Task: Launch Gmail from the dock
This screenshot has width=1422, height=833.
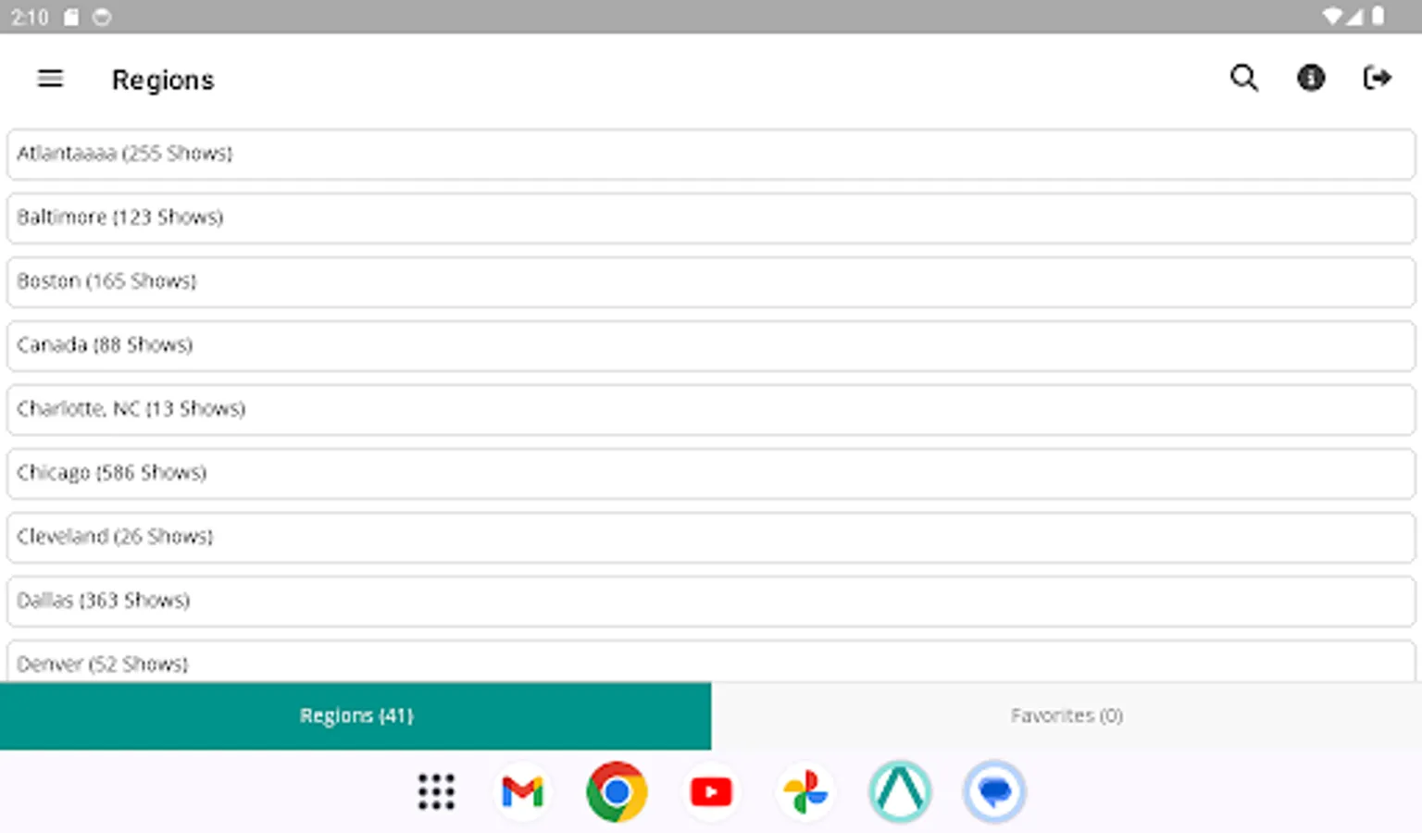Action: (x=523, y=791)
